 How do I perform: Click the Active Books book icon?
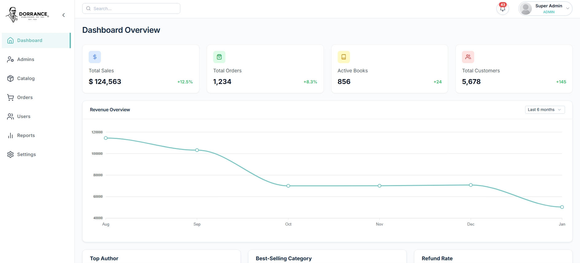[344, 57]
